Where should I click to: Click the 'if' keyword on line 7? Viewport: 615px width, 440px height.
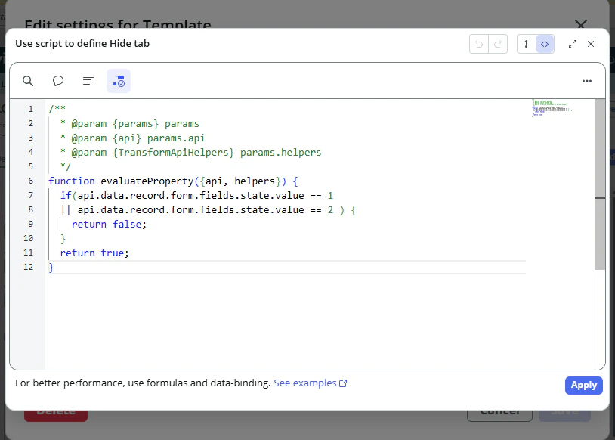[x=66, y=196]
